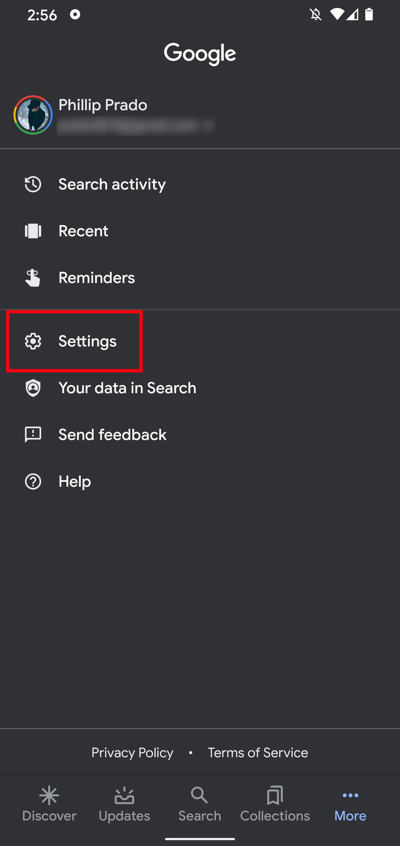400x846 pixels.
Task: Switch to the Updates tab
Action: [x=125, y=804]
